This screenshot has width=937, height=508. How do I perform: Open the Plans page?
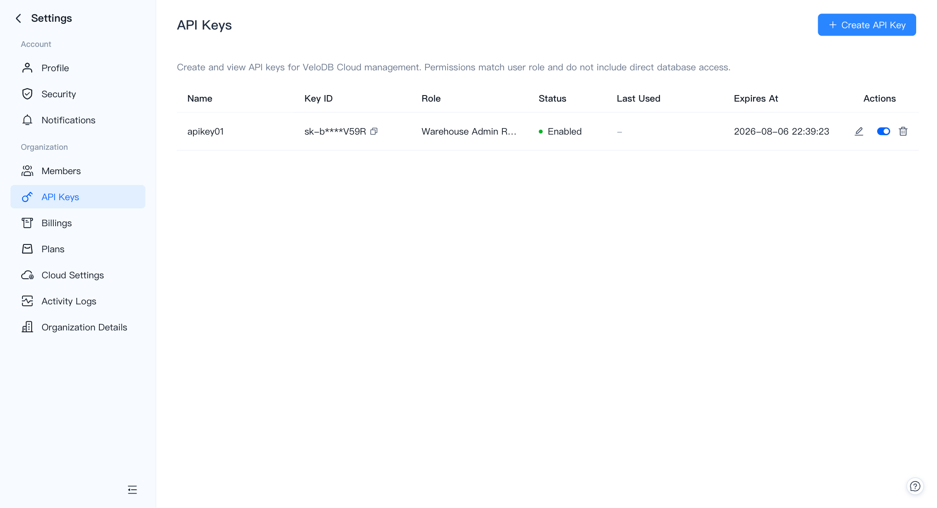[x=78, y=249]
